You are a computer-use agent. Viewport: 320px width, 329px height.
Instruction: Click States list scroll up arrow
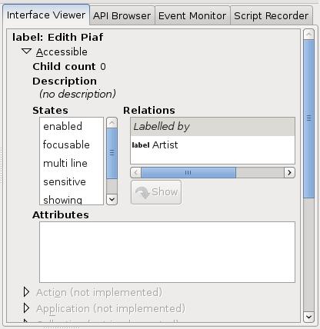[112, 123]
